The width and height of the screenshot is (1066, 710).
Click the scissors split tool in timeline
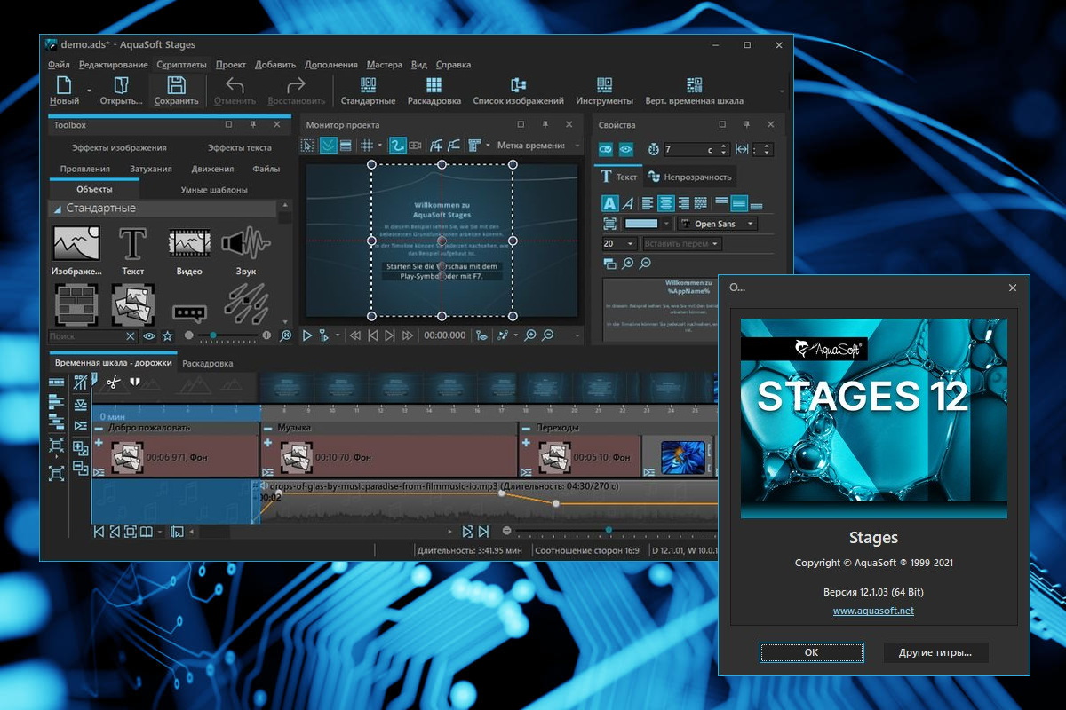(113, 383)
